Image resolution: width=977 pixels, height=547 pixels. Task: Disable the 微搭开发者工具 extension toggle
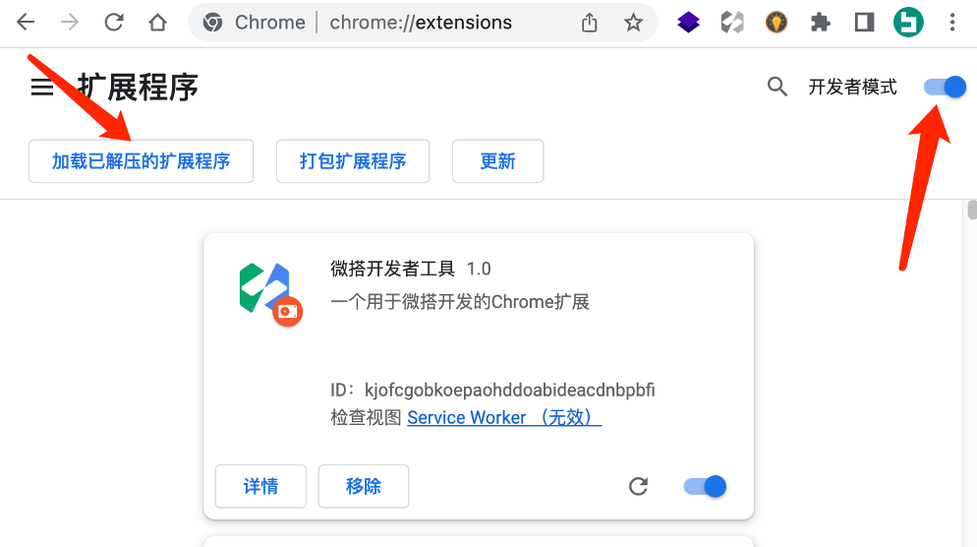tap(705, 487)
